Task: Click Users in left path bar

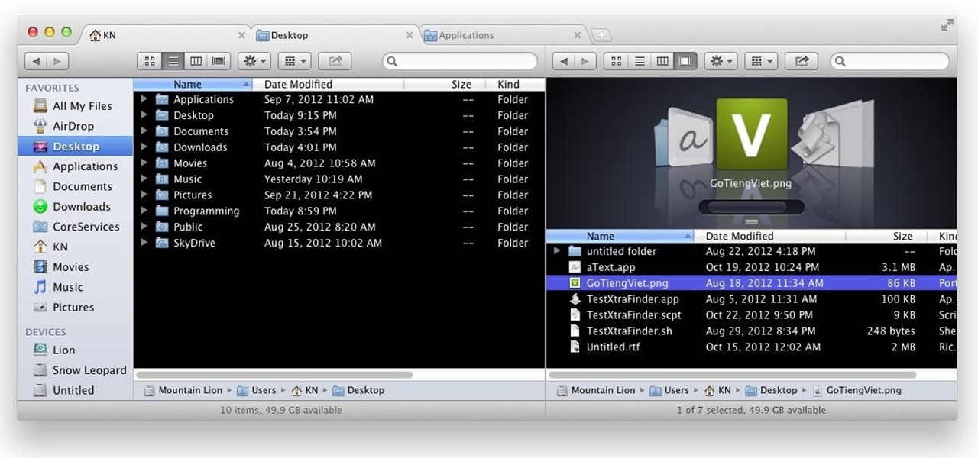Action: click(x=256, y=390)
